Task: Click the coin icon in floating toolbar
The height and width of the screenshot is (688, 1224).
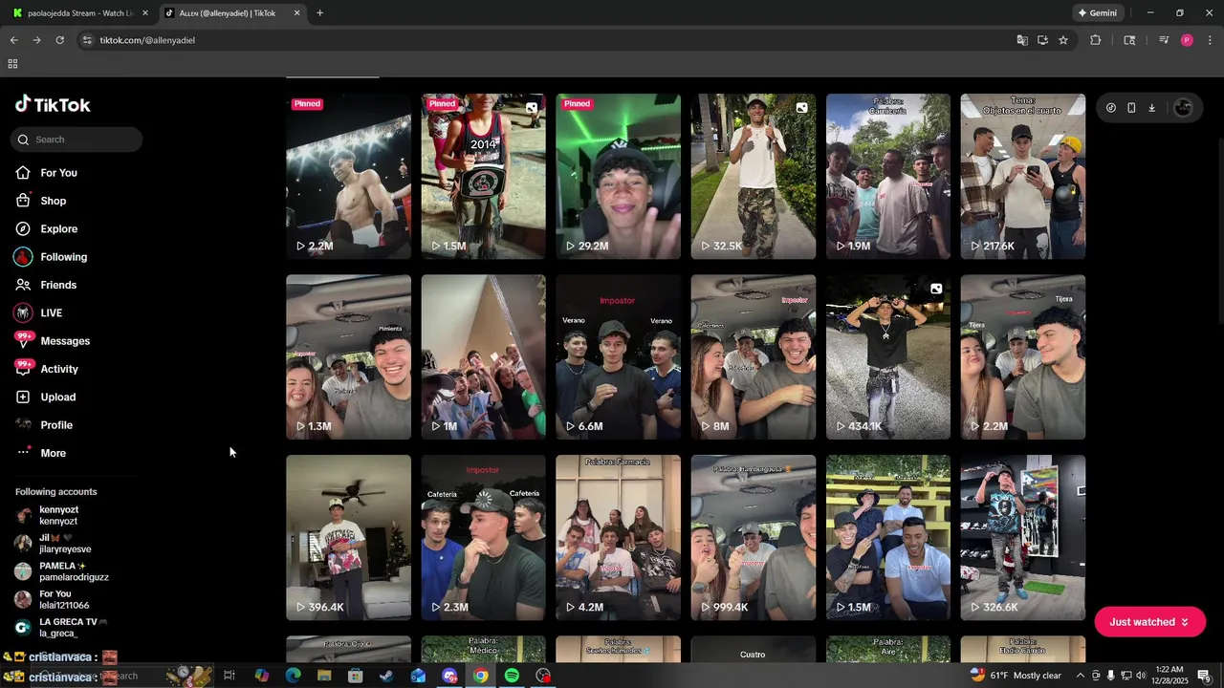Action: 1110,108
